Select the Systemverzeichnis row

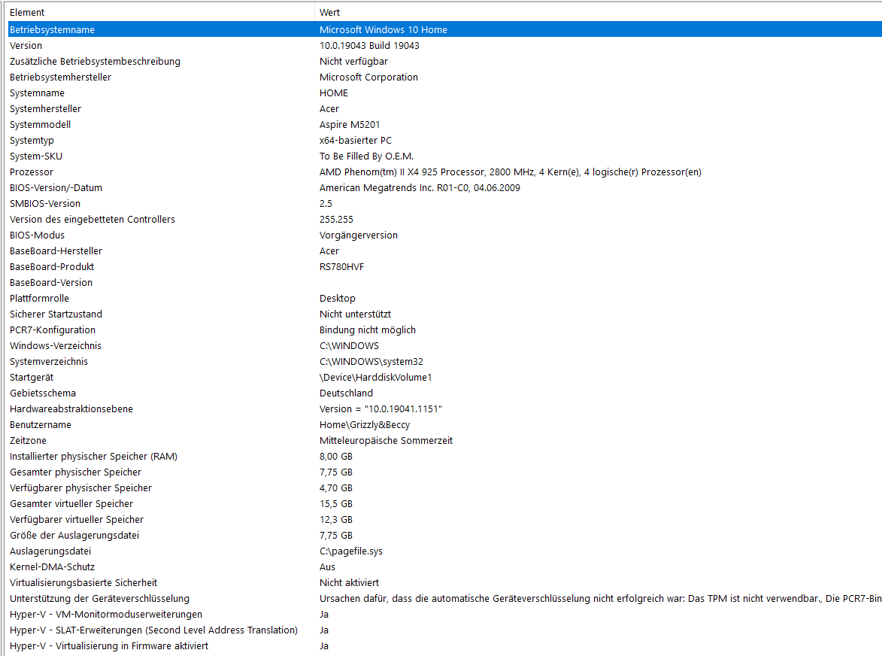(x=445, y=360)
